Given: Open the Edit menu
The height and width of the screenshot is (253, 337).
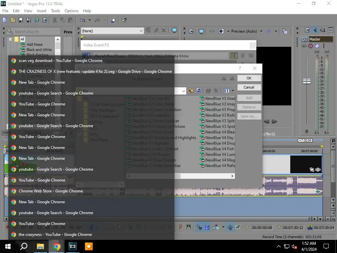Looking at the screenshot, I should (16, 11).
